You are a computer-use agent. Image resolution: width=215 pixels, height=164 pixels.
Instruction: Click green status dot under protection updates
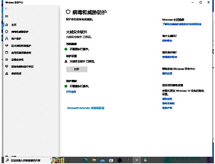point(66,86)
